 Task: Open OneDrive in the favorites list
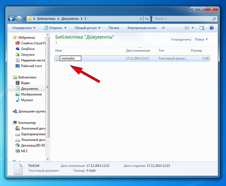[x=27, y=49]
